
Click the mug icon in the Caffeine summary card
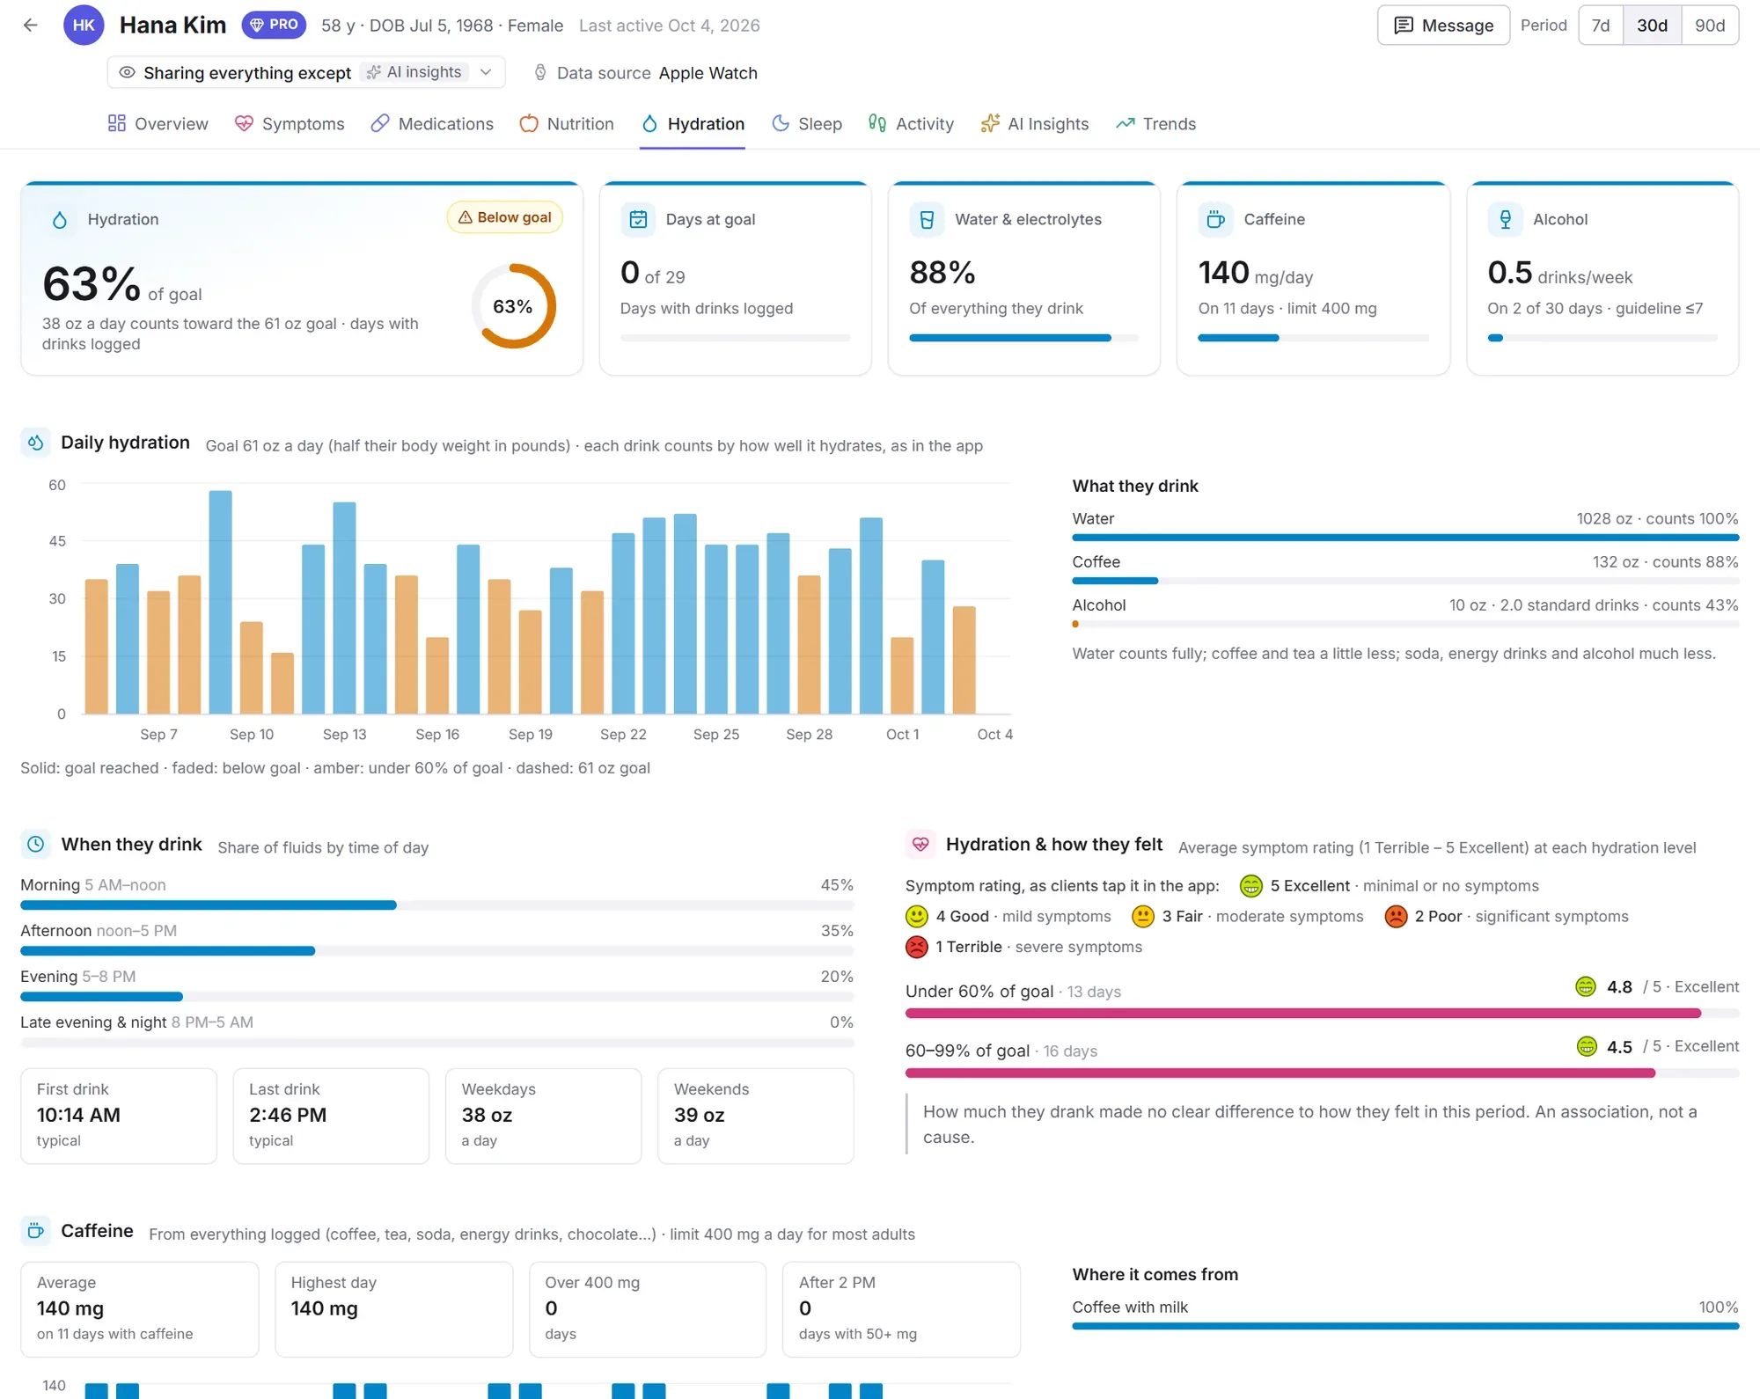point(1215,220)
